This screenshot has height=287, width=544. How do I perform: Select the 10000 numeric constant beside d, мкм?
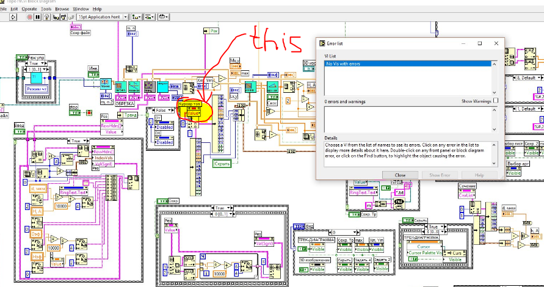click(x=60, y=206)
